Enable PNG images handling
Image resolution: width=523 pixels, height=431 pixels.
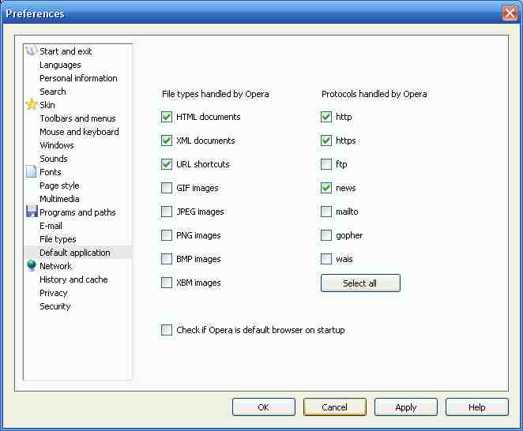167,235
